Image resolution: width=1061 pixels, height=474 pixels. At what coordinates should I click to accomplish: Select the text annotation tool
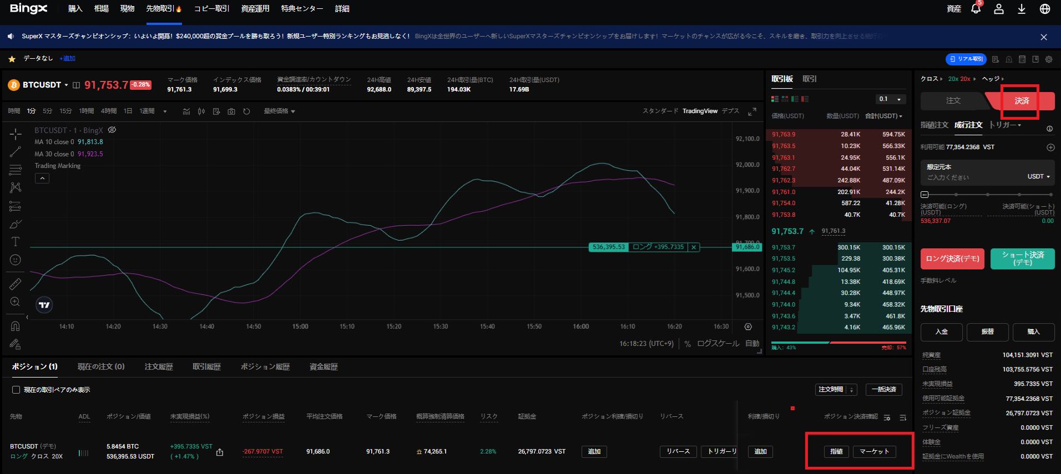click(x=16, y=242)
